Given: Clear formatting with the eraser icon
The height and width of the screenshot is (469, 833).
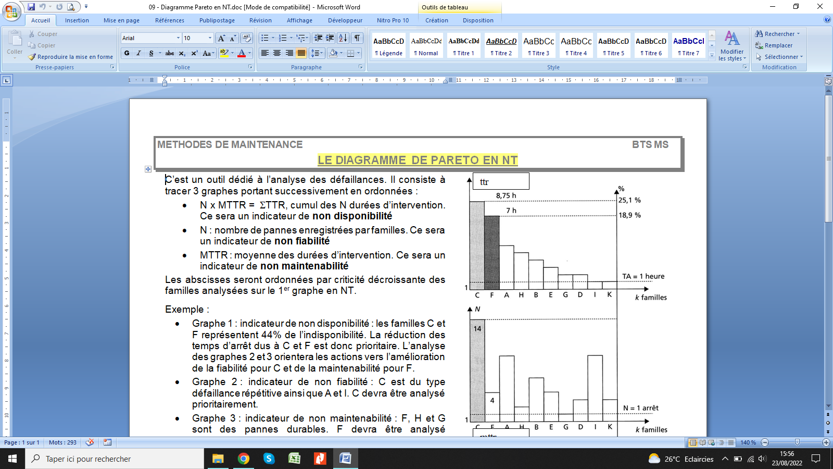Looking at the screenshot, I should (x=247, y=38).
